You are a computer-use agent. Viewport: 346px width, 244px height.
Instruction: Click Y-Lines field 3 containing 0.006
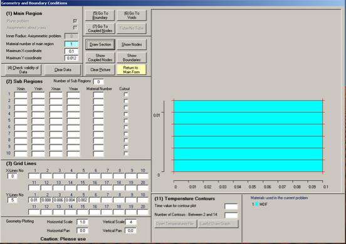point(58,200)
